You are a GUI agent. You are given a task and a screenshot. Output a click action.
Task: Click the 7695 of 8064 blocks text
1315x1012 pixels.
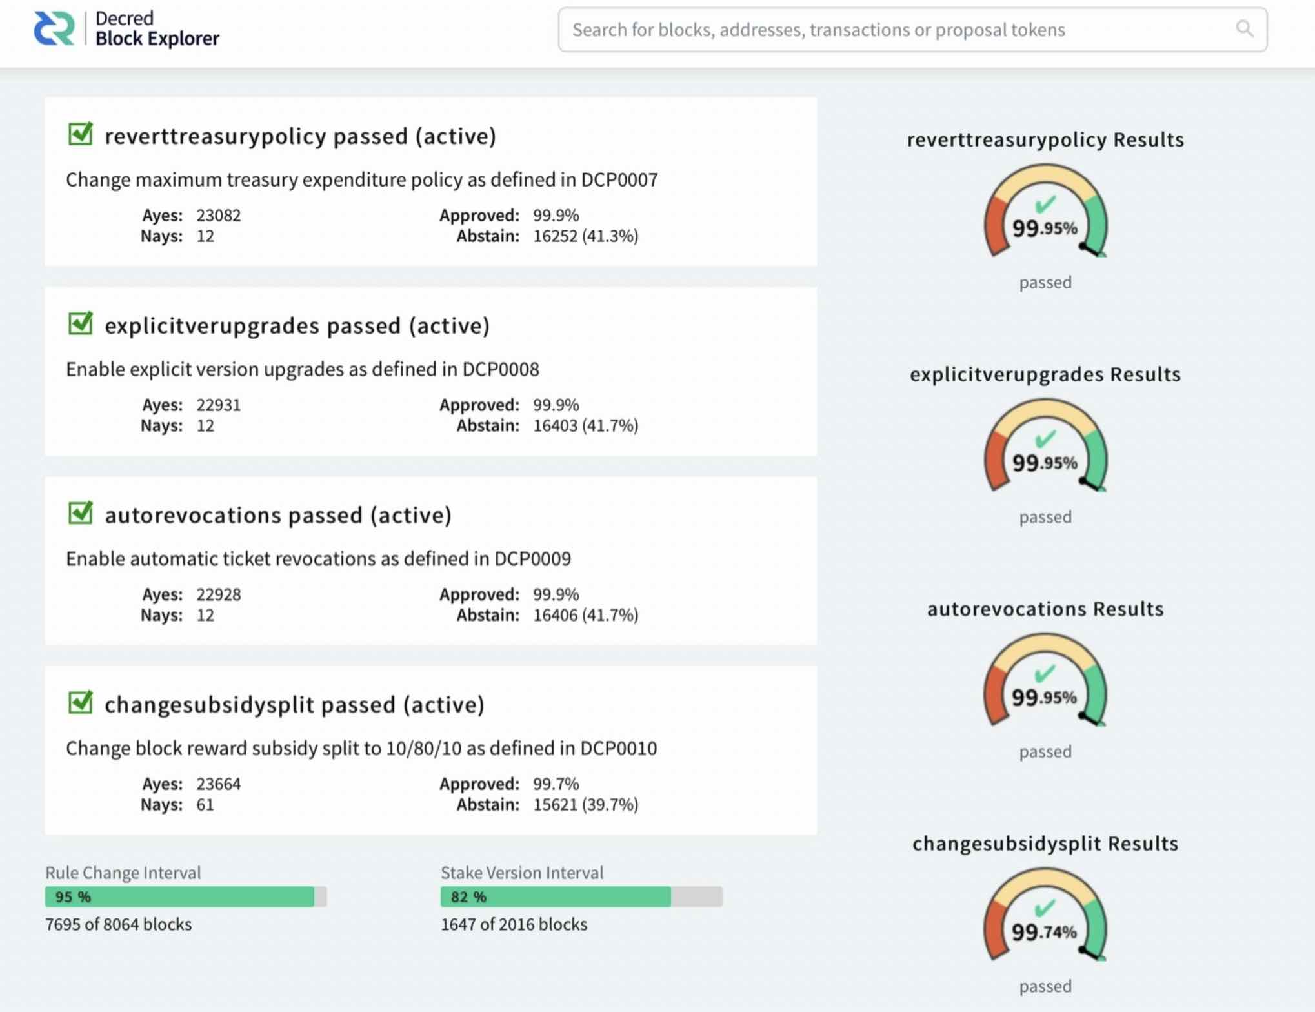[x=119, y=924]
